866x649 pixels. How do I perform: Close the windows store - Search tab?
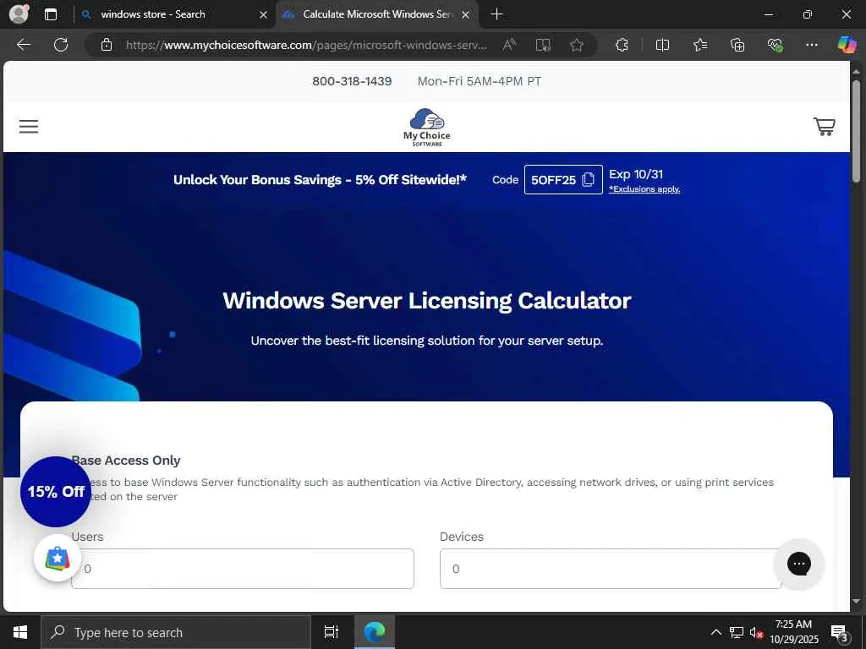tap(264, 15)
